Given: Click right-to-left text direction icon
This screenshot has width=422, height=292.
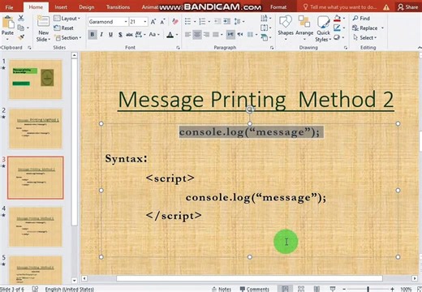Looking at the screenshot, I should [240, 34].
